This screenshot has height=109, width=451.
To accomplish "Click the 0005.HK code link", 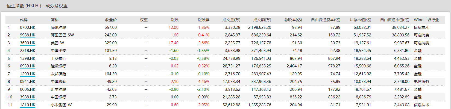I will pyautogui.click(x=28, y=89).
